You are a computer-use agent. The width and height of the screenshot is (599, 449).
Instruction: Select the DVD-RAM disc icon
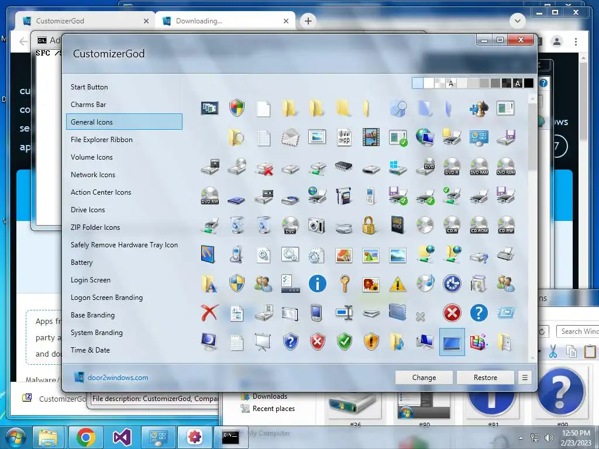[479, 167]
